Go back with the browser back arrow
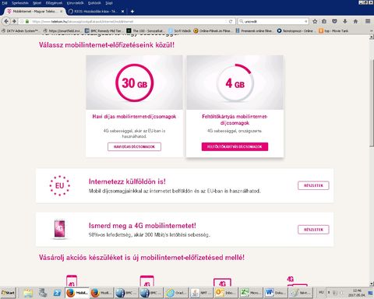The image size is (374, 299). click(x=6, y=21)
